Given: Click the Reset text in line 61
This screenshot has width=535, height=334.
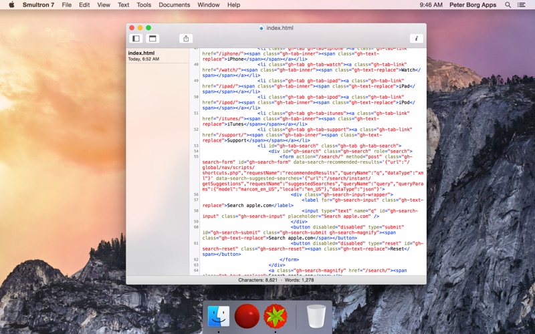Looking at the screenshot, I should pyautogui.click(x=397, y=248).
